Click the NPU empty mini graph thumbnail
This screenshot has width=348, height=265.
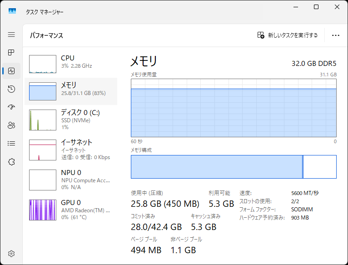pyautogui.click(x=43, y=180)
